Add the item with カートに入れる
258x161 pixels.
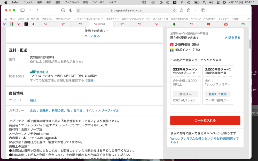205,120
